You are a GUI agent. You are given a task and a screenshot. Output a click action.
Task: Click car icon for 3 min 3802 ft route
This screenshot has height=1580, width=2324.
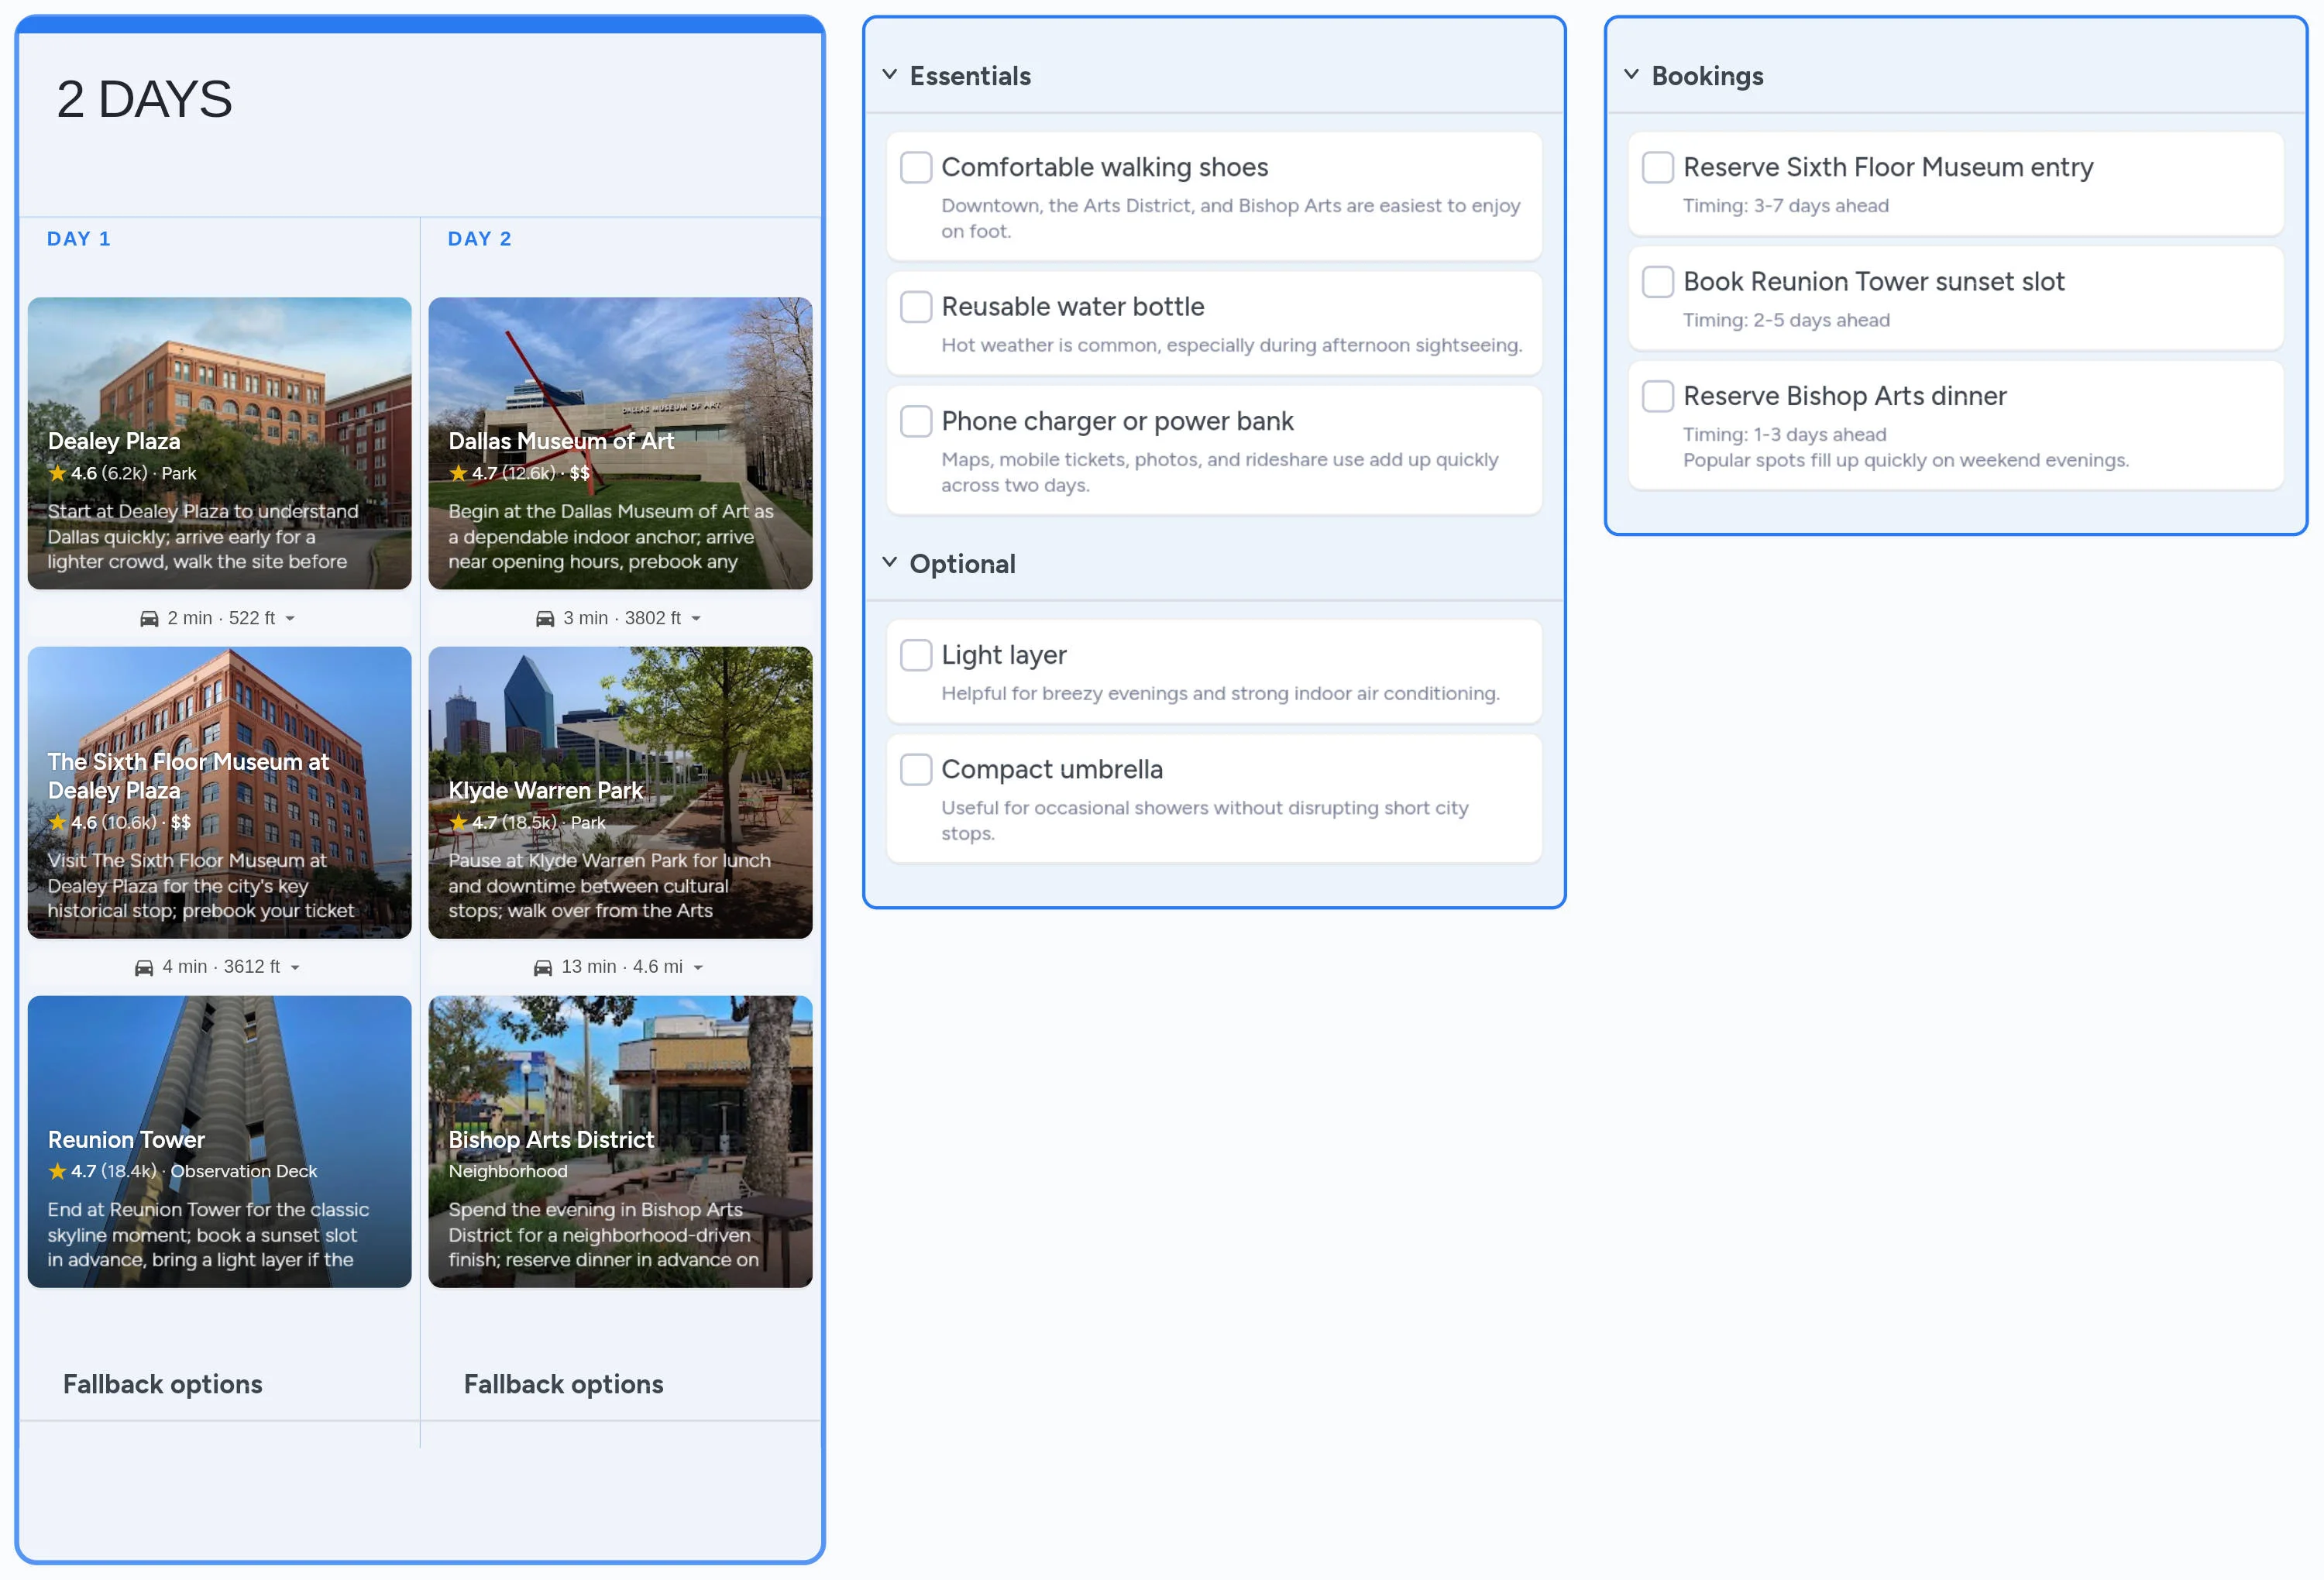545,619
